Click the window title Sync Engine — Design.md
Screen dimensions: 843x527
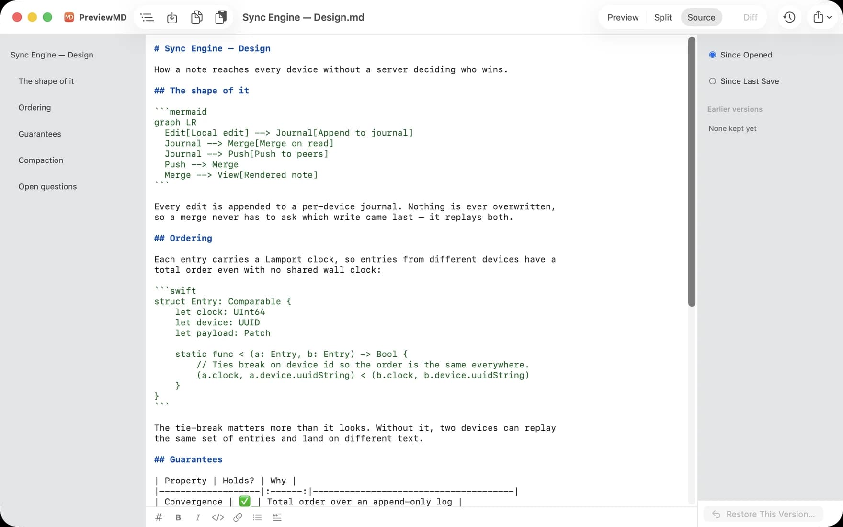click(x=303, y=18)
